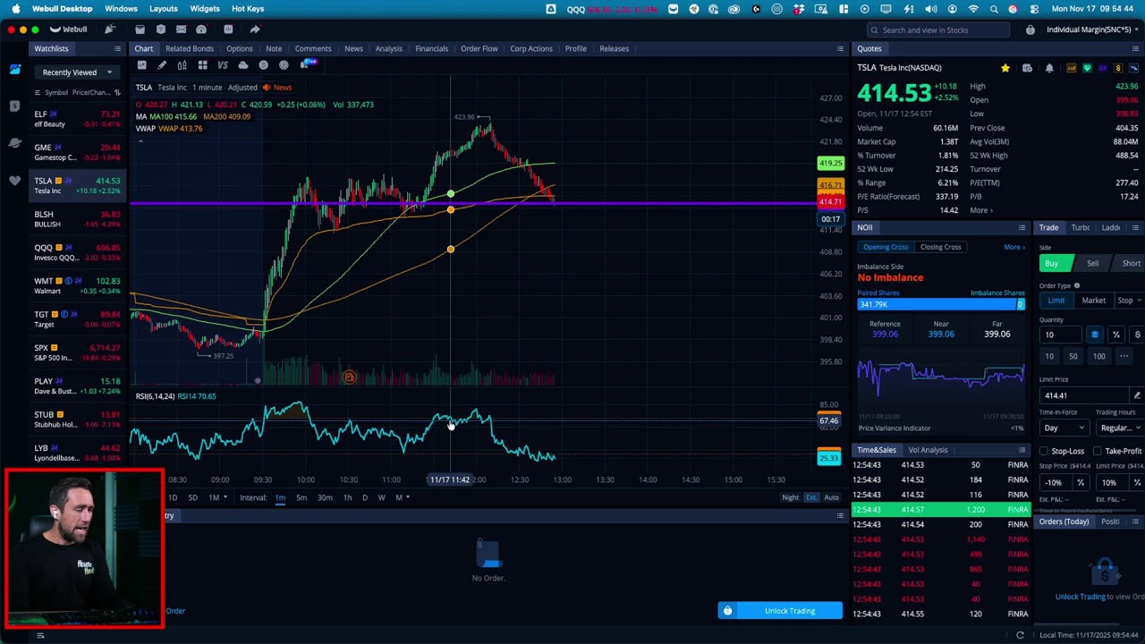Expand more quantity presets
Viewport: 1145px width, 644px height.
click(1124, 356)
